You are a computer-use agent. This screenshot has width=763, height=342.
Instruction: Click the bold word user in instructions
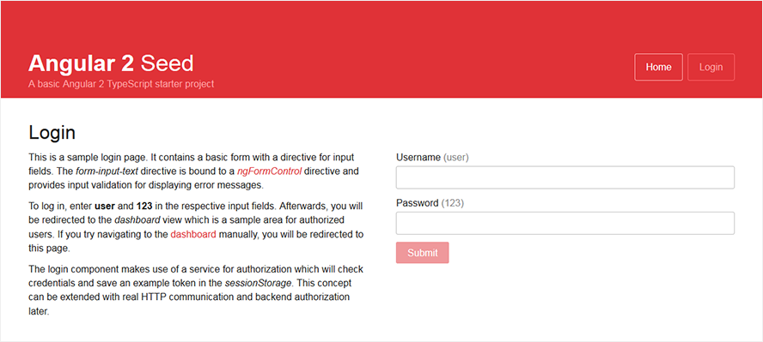(x=105, y=207)
